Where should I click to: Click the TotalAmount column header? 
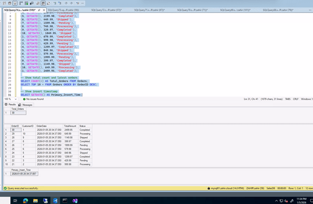[x=70, y=126]
